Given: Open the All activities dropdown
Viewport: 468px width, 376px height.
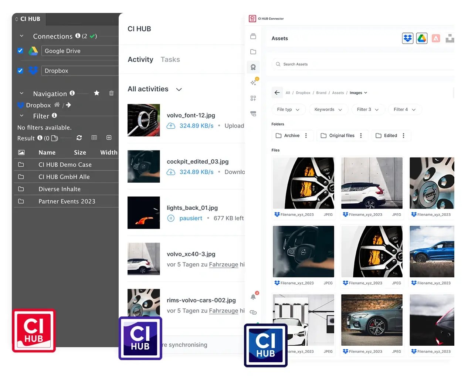Looking at the screenshot, I should [155, 89].
